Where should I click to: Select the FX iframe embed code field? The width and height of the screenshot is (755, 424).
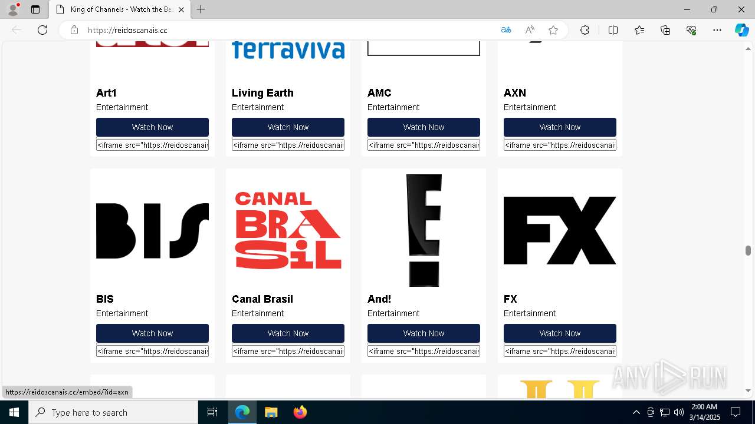[560, 351]
